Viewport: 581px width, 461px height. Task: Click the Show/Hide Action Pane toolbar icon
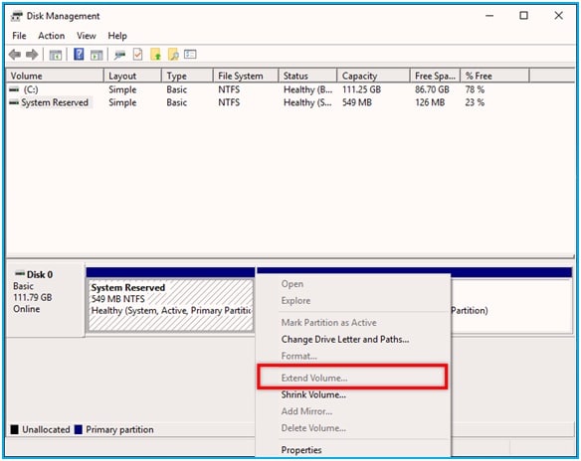point(97,55)
